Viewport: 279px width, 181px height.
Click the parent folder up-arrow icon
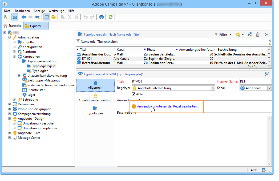point(37,17)
